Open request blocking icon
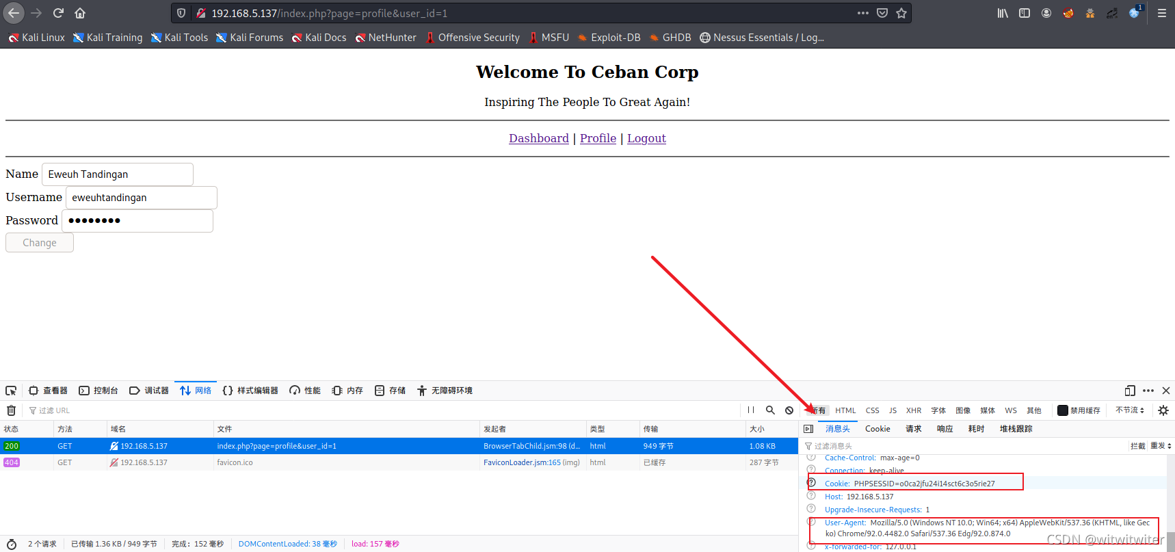The width and height of the screenshot is (1175, 552). [789, 410]
